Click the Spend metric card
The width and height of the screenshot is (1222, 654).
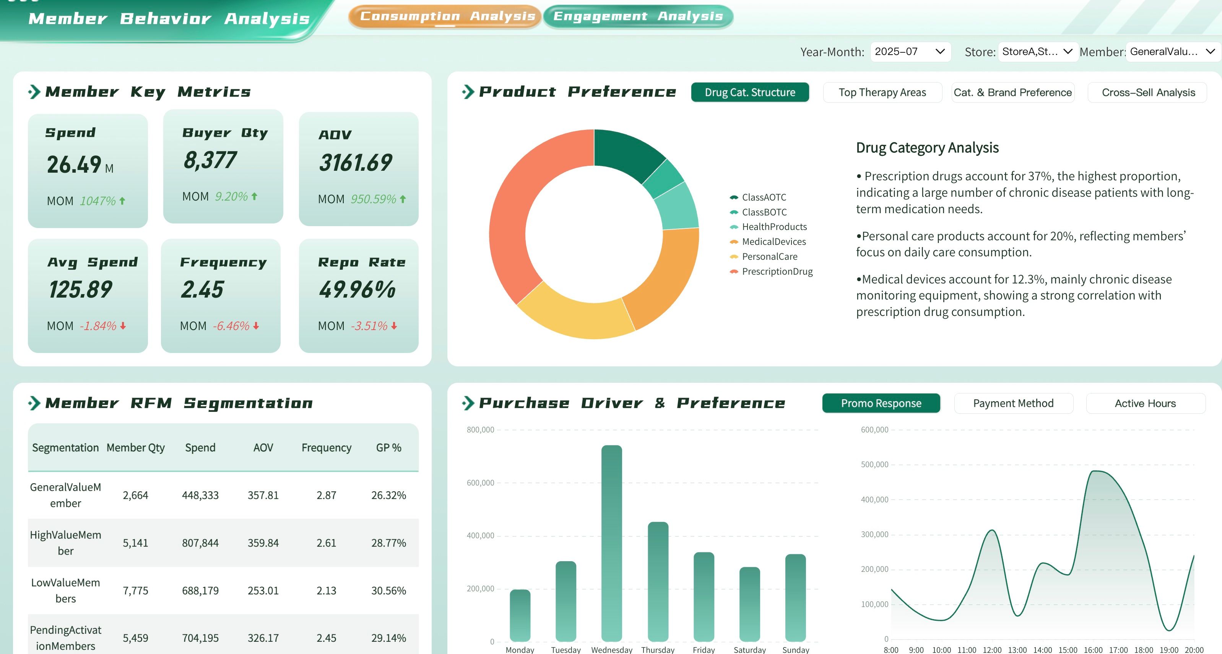click(x=88, y=171)
